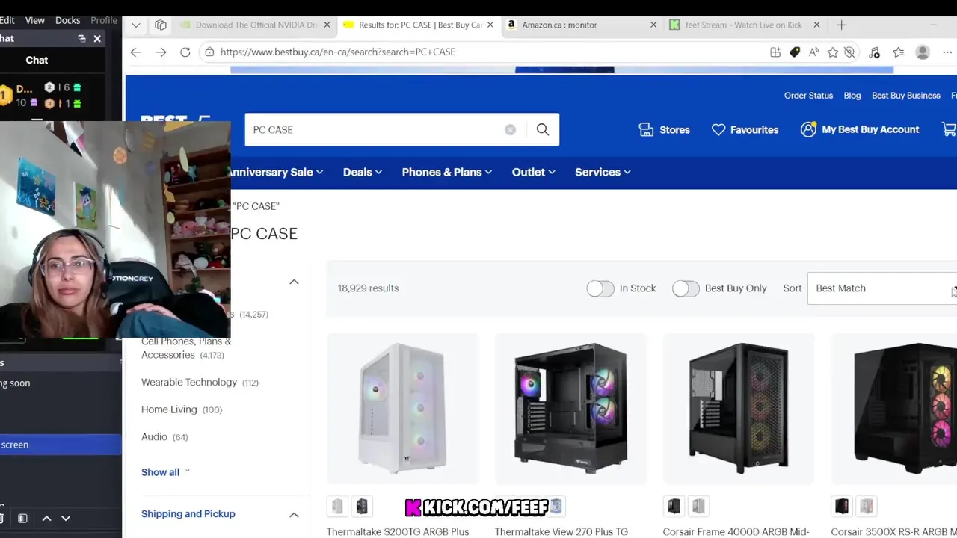Viewport: 957px width, 538px height.
Task: Filter by Cell Phones, Plans & Accessories
Action: [x=186, y=348]
